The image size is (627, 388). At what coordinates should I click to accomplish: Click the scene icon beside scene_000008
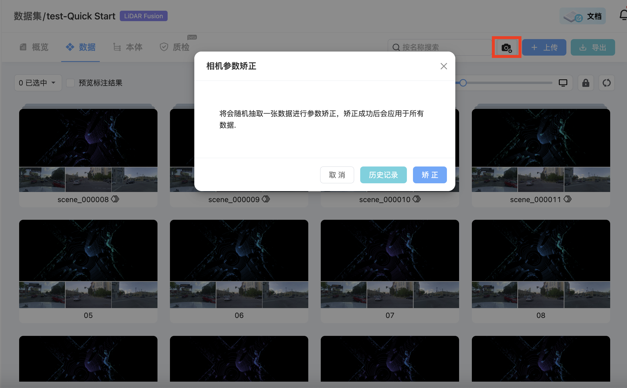click(115, 199)
